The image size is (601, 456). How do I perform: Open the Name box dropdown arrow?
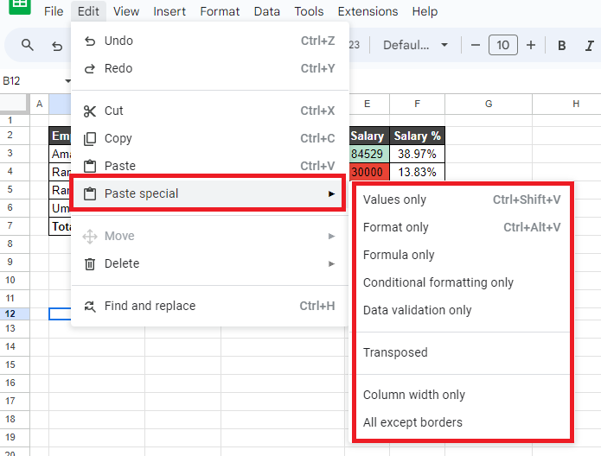click(67, 81)
